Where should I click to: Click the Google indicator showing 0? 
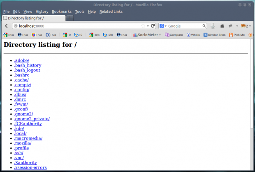67,35
